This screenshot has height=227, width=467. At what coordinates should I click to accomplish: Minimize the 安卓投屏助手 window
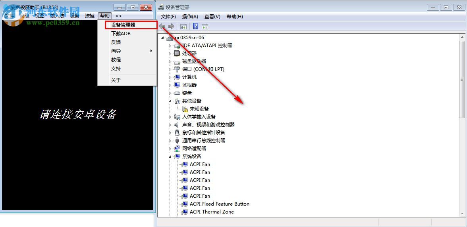(120, 8)
